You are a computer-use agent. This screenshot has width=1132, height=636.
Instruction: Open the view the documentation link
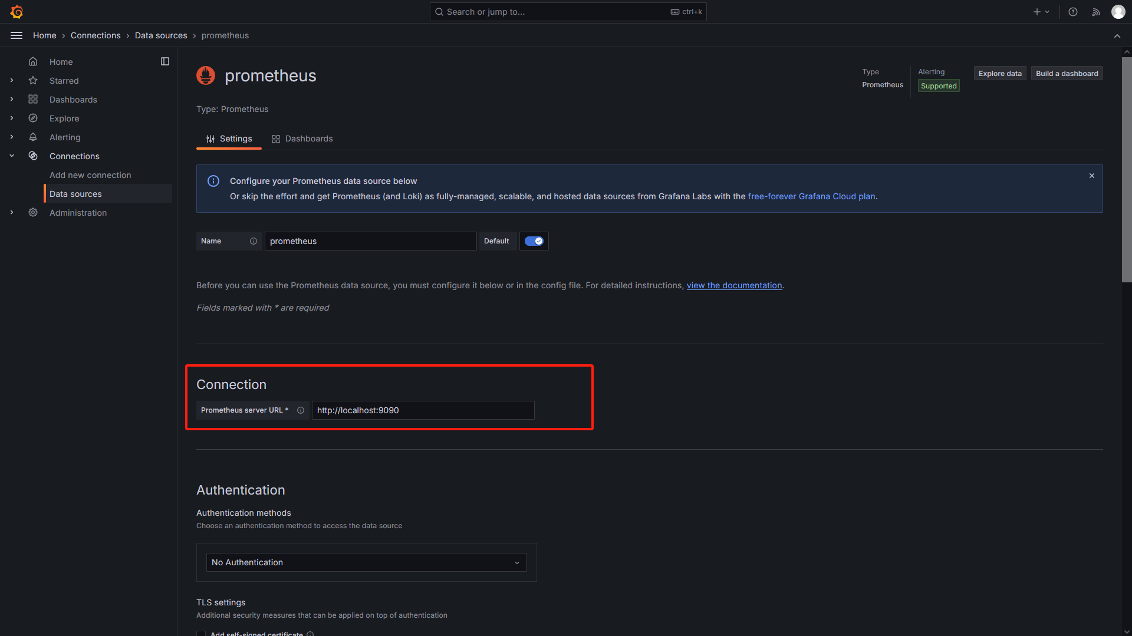[734, 285]
